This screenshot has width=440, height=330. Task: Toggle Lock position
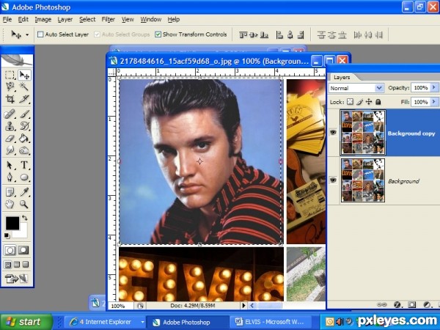tap(369, 102)
